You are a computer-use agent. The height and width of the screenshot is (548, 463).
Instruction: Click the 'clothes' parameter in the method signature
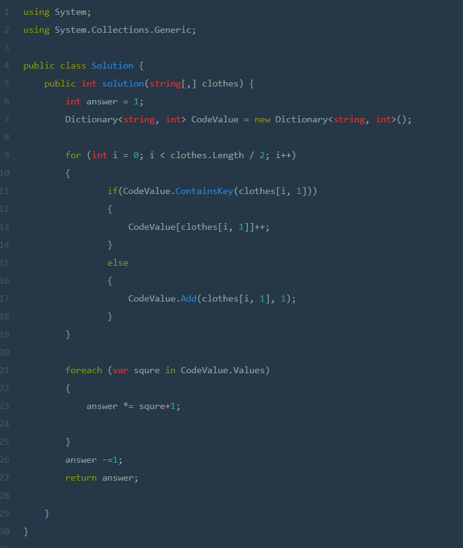tap(220, 83)
